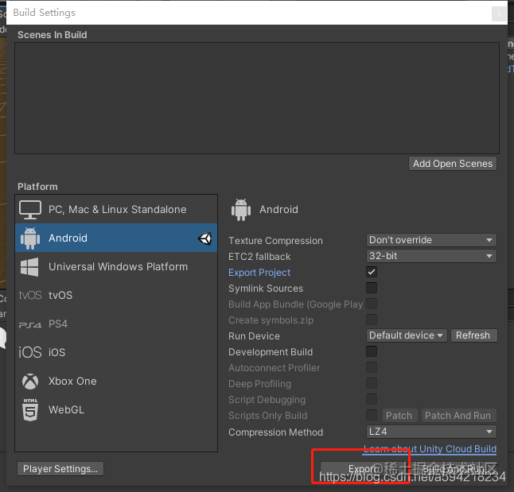This screenshot has width=514, height=492.
Task: Click the Compression Method label
Action: (275, 432)
